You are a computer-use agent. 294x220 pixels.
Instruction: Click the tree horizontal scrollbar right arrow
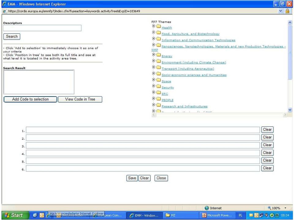pyautogui.click(x=285, y=115)
